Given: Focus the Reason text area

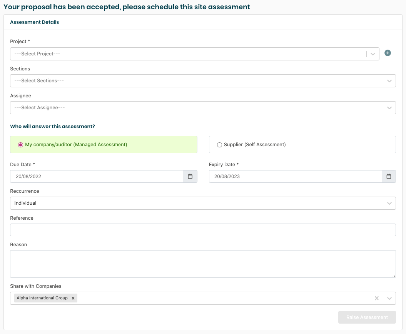Looking at the screenshot, I should 203,264.
